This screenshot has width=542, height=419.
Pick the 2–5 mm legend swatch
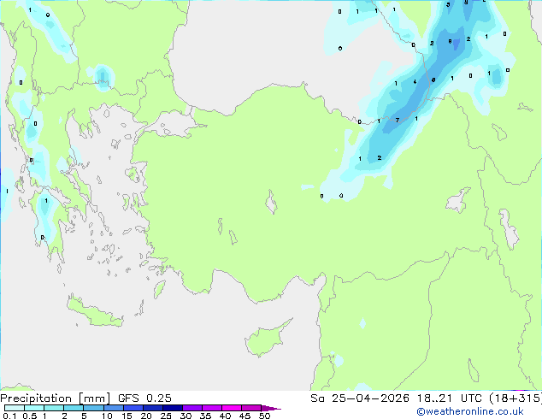(74, 408)
